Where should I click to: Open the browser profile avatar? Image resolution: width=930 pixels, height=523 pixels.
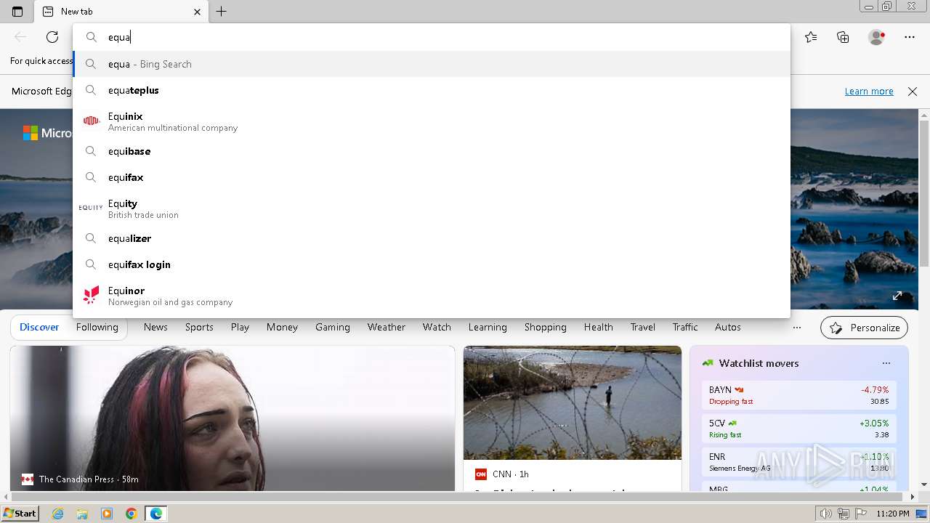(876, 37)
